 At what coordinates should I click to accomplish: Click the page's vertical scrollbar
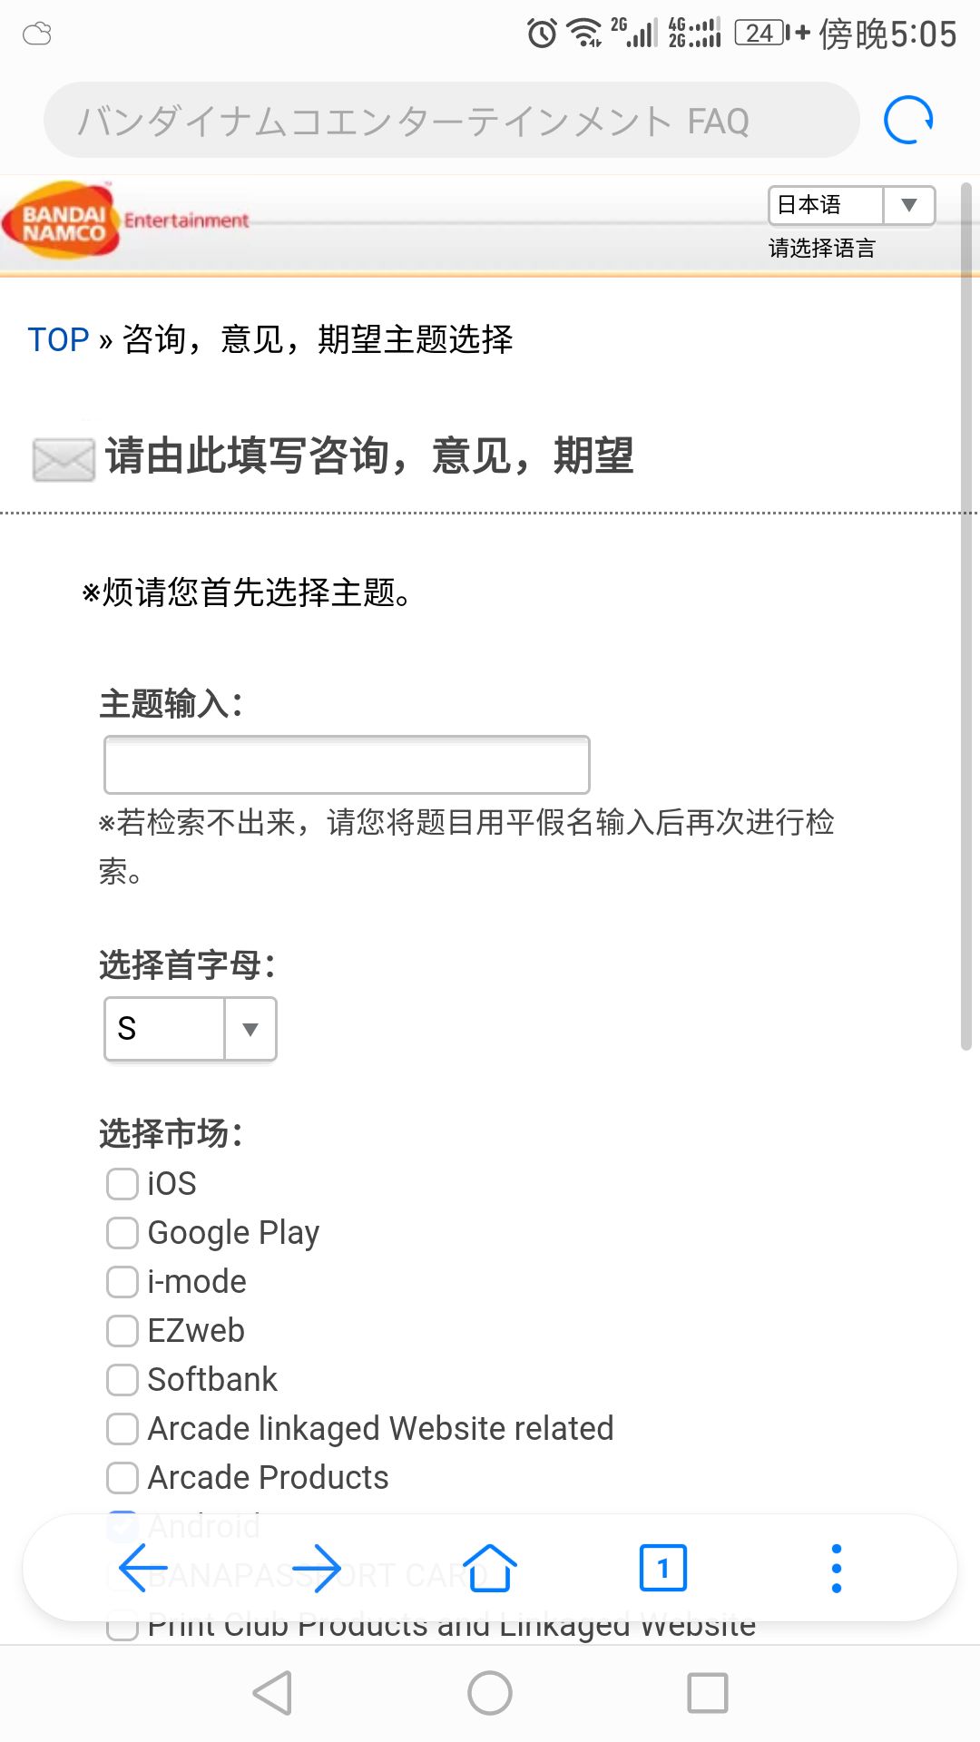[966, 617]
